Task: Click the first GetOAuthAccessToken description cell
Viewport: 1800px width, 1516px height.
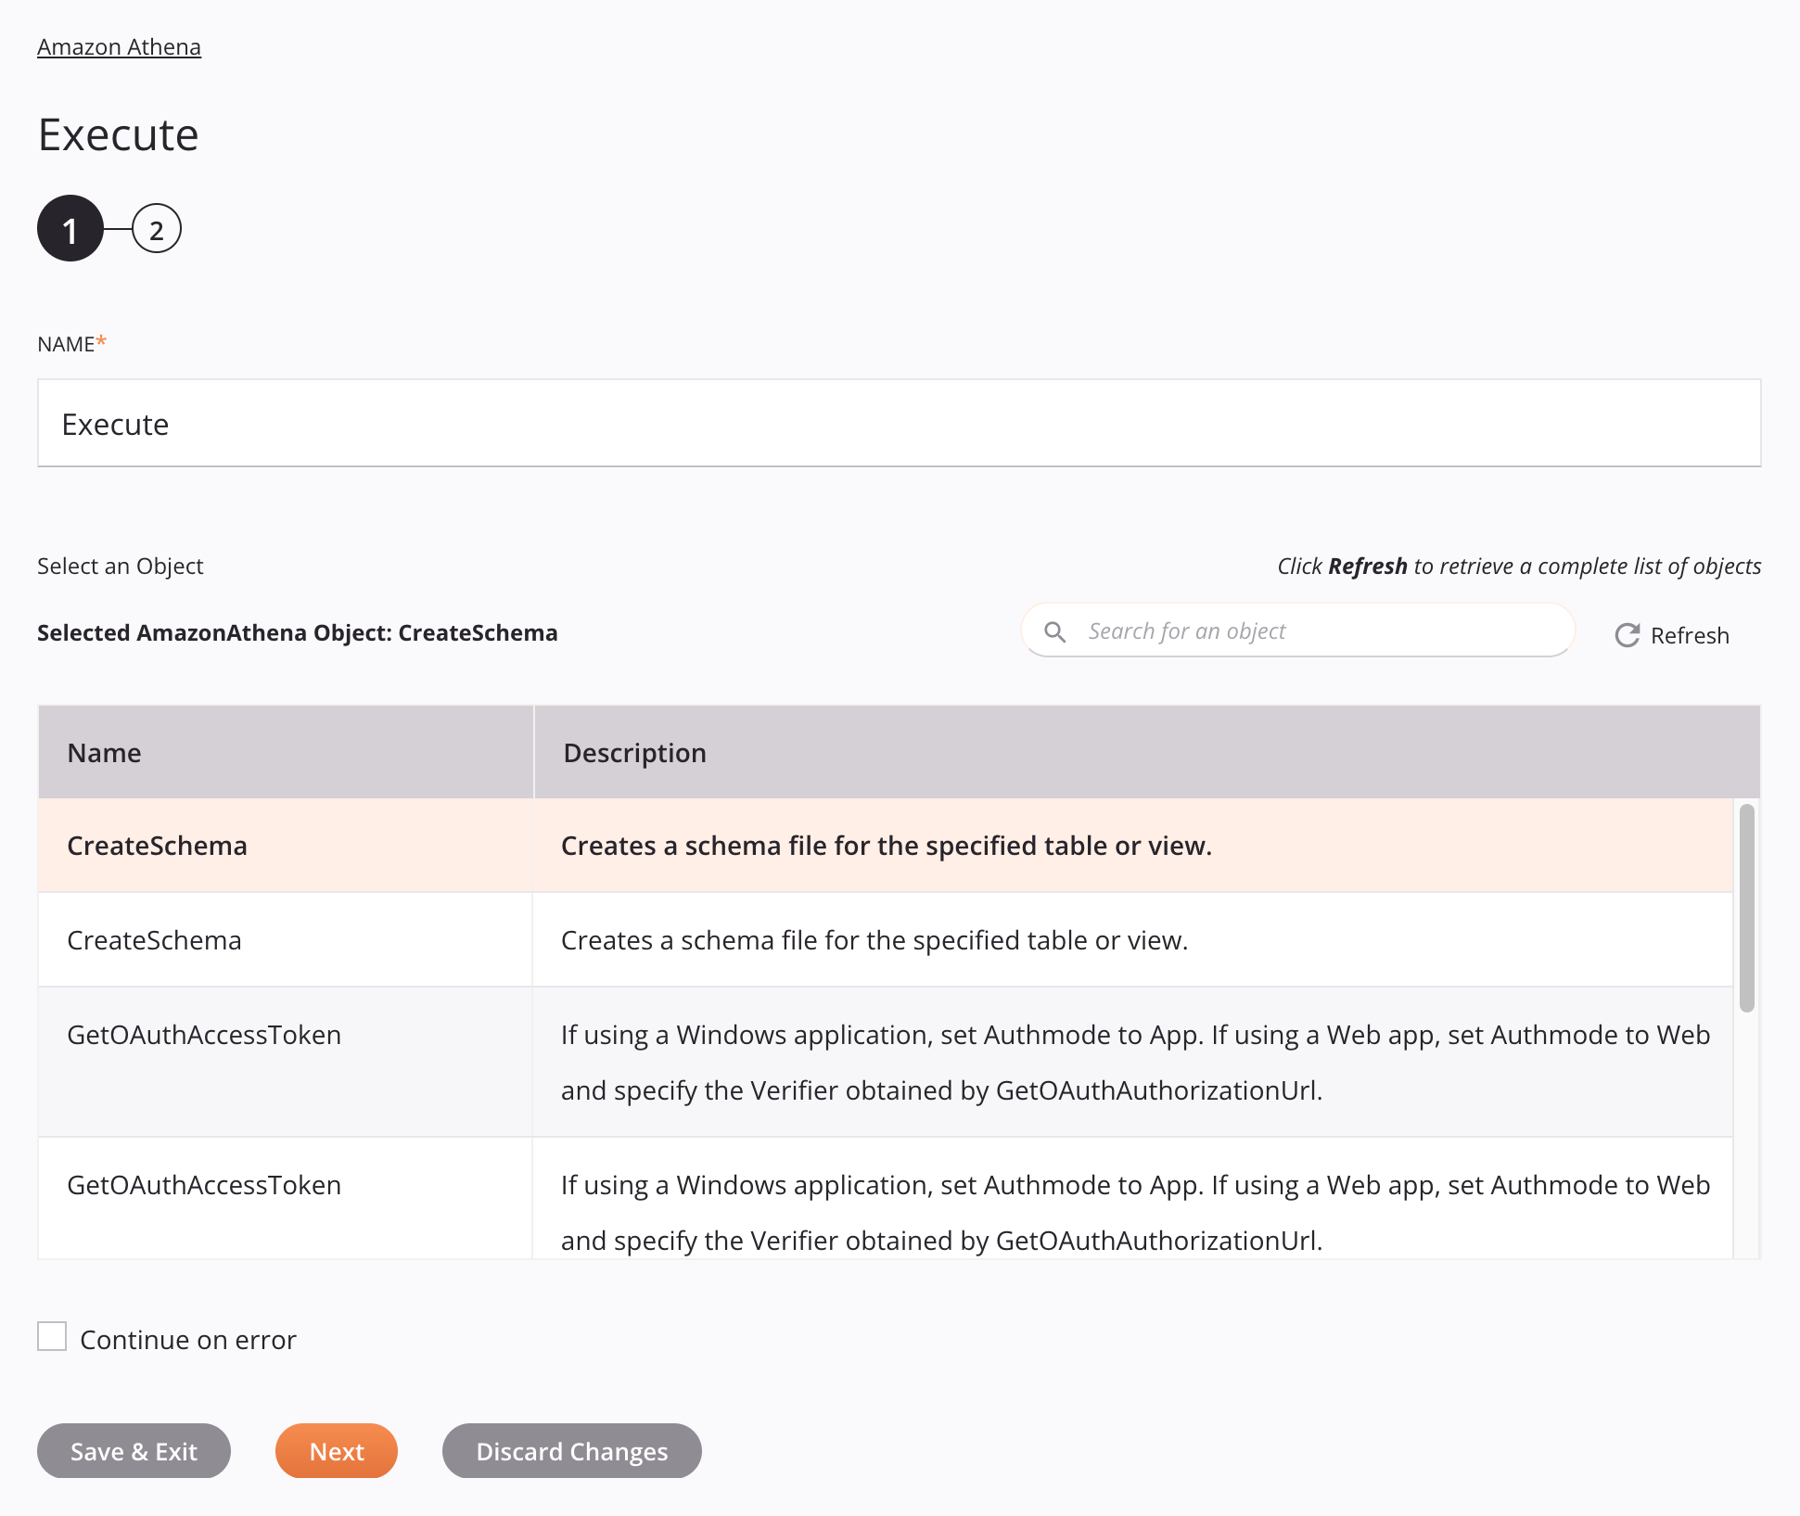Action: pyautogui.click(x=1132, y=1063)
